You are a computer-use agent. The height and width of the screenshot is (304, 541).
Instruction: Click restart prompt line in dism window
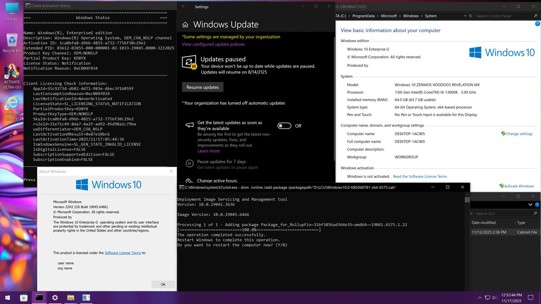[x=232, y=245]
